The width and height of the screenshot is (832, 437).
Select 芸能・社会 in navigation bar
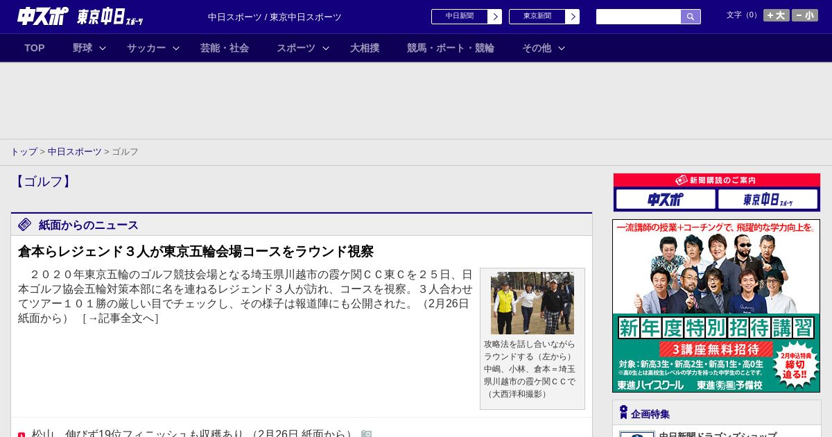click(x=225, y=48)
